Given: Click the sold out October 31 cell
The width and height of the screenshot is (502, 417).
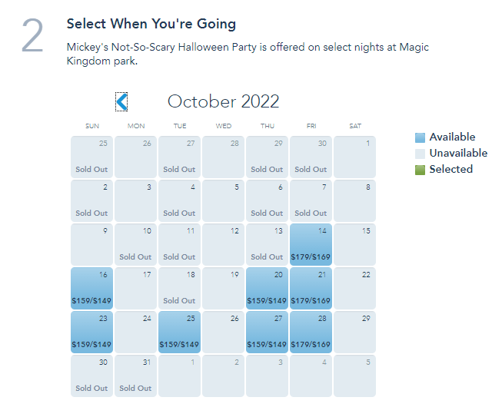Looking at the screenshot, I should pyautogui.click(x=135, y=376).
